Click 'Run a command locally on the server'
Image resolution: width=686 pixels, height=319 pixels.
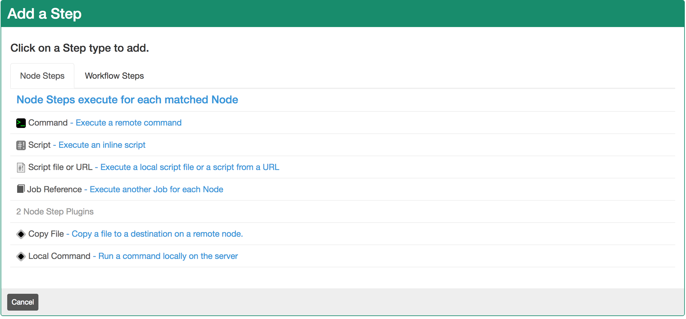[x=167, y=256]
